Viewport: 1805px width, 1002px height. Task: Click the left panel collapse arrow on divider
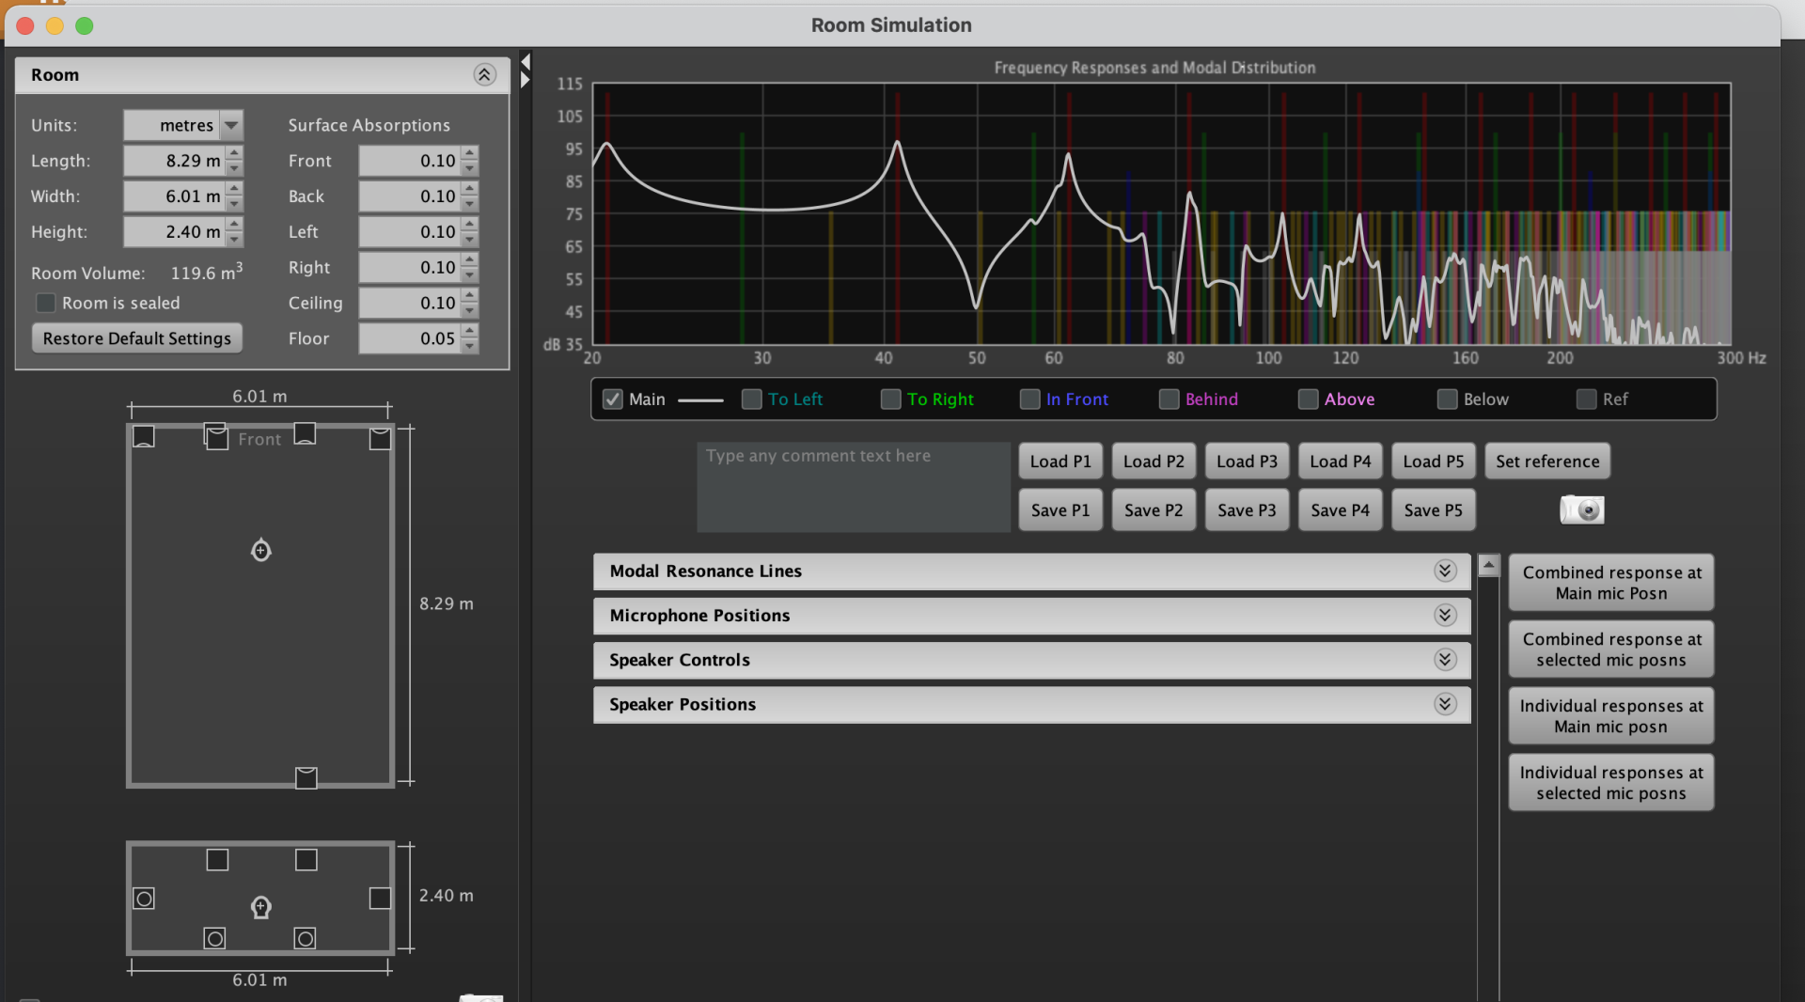click(526, 62)
